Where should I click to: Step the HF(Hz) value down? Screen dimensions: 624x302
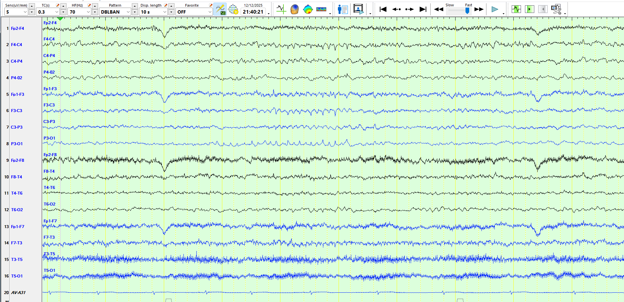(x=95, y=12)
